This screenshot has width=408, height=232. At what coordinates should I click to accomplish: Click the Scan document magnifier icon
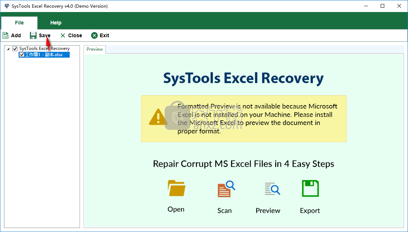tap(226, 189)
